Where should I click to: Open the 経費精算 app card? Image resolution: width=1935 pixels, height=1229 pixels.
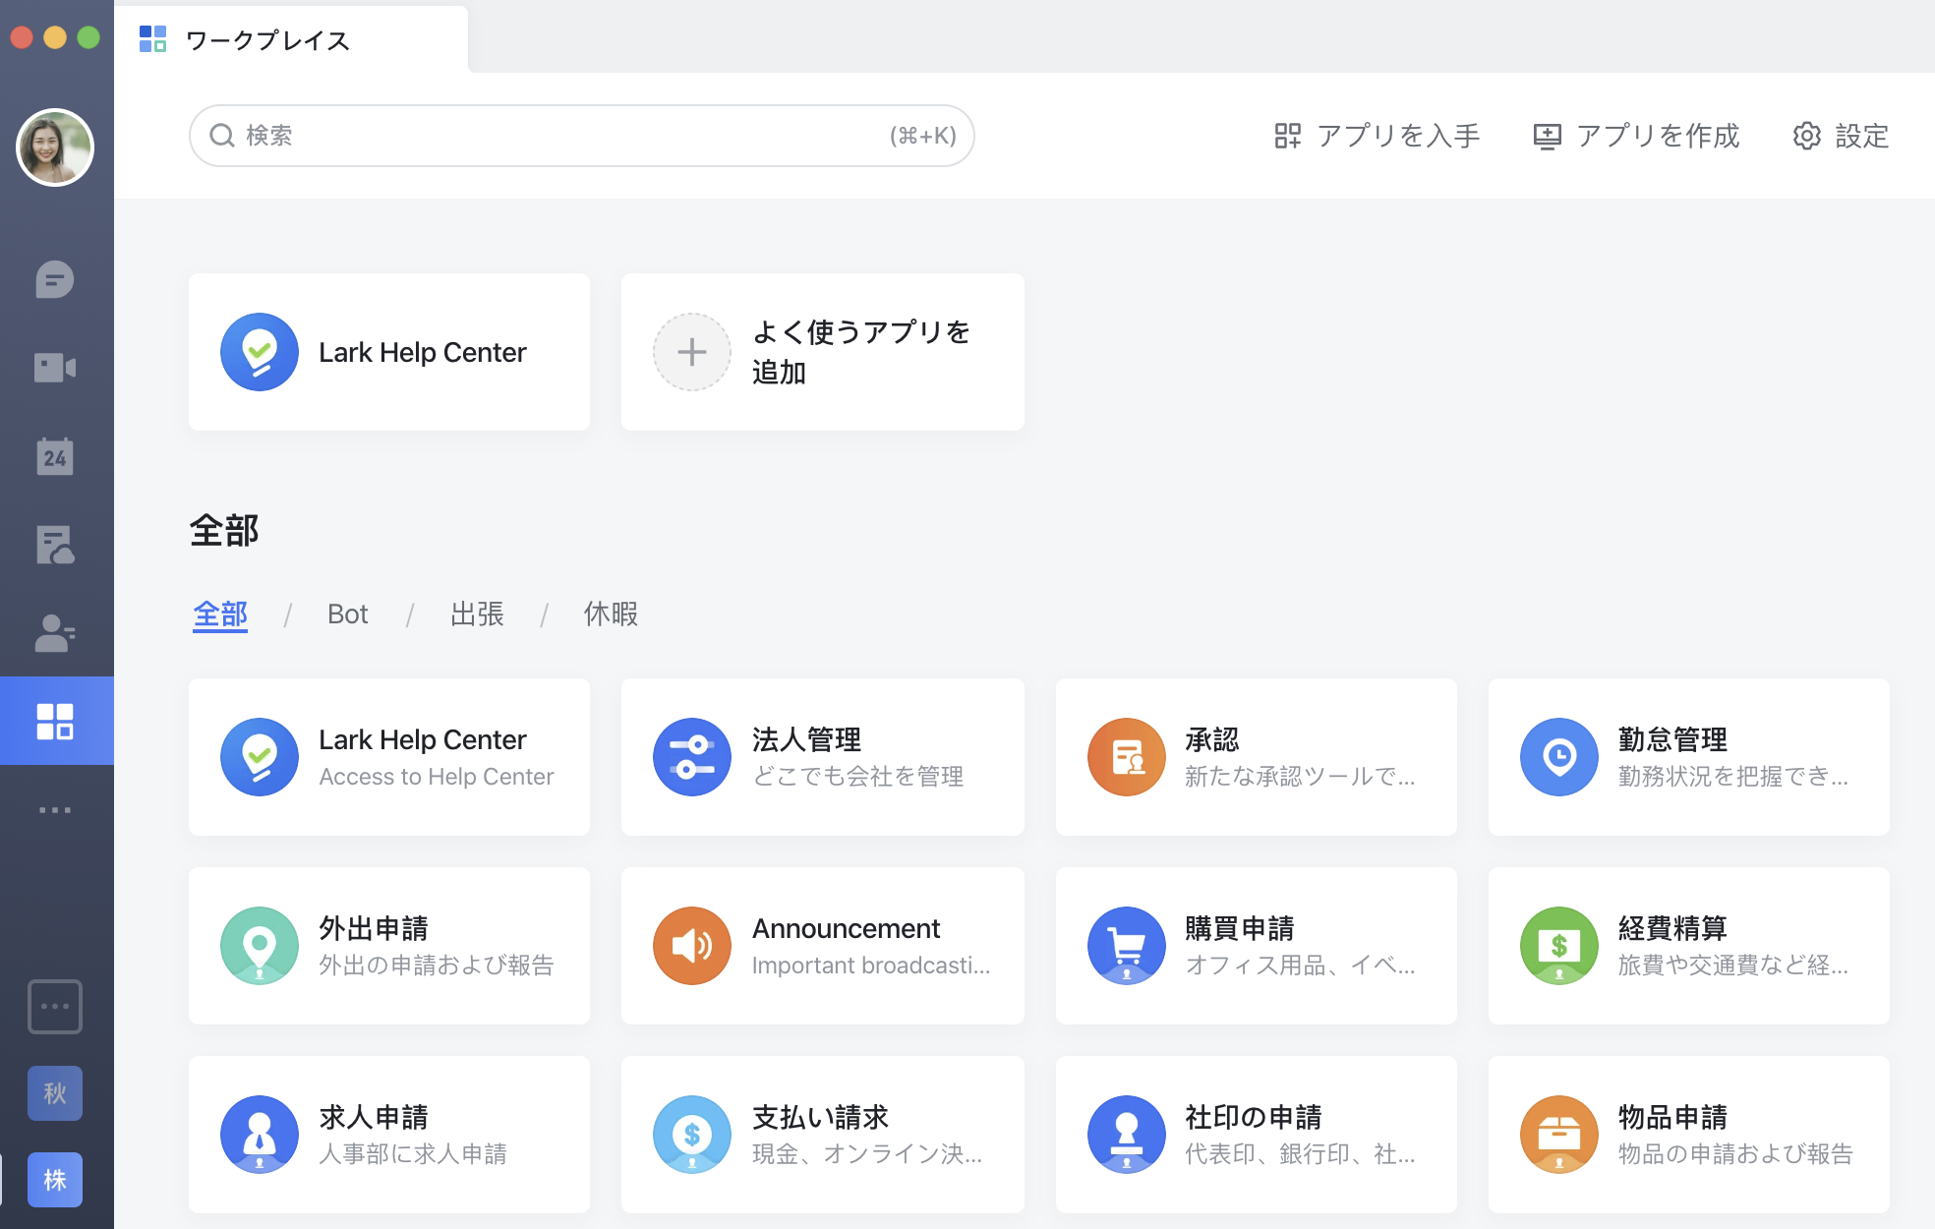[1688, 946]
